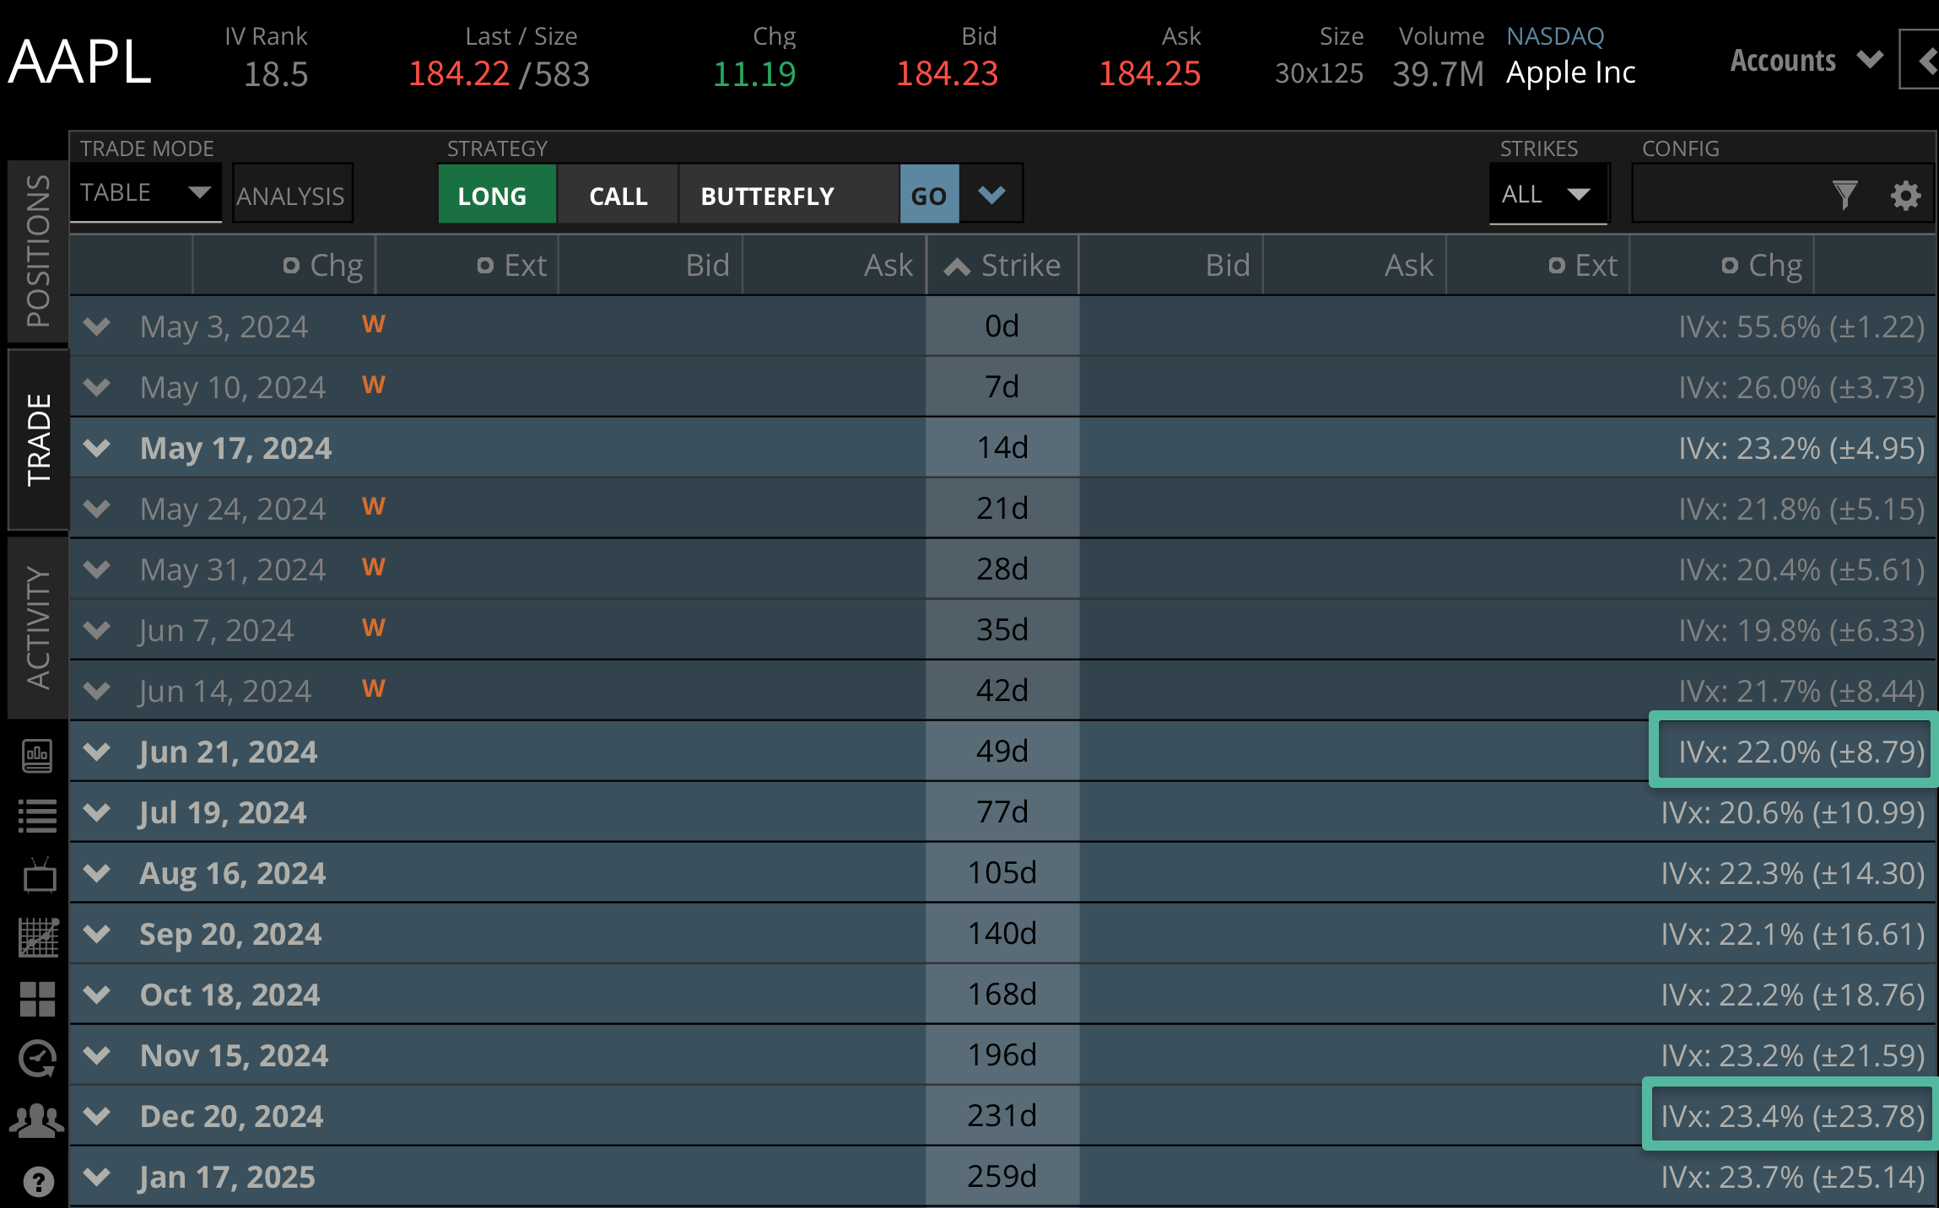Toggle CALL in the strategy selector
This screenshot has height=1208, width=1939.
pos(618,194)
